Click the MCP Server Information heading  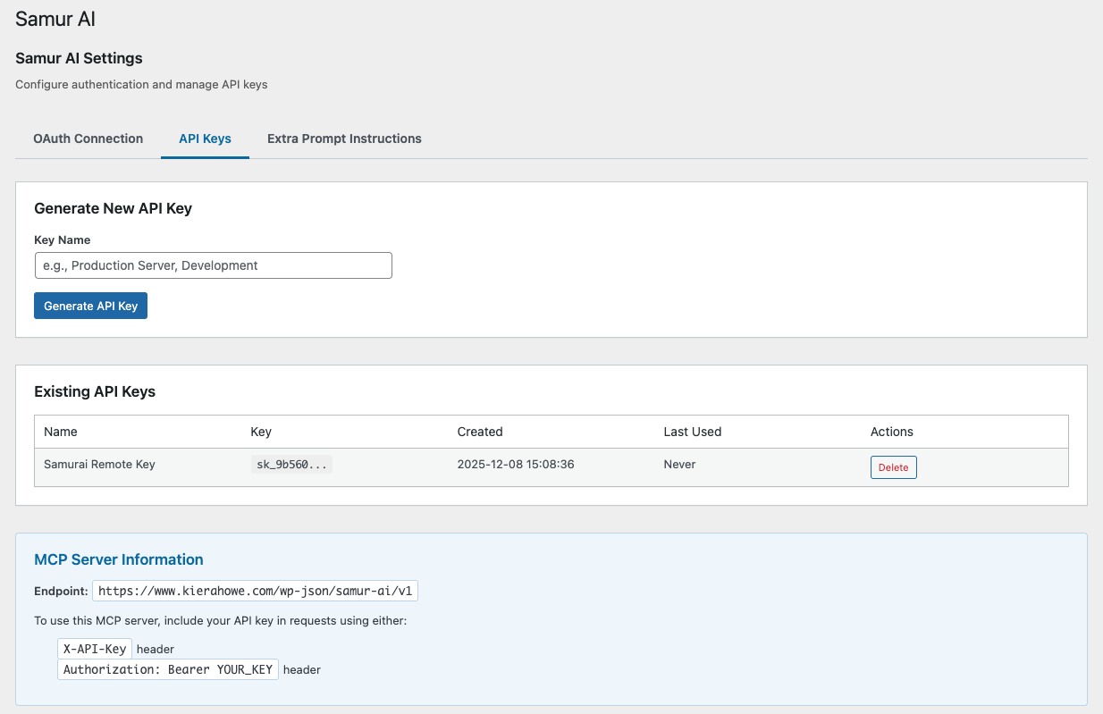pyautogui.click(x=118, y=559)
